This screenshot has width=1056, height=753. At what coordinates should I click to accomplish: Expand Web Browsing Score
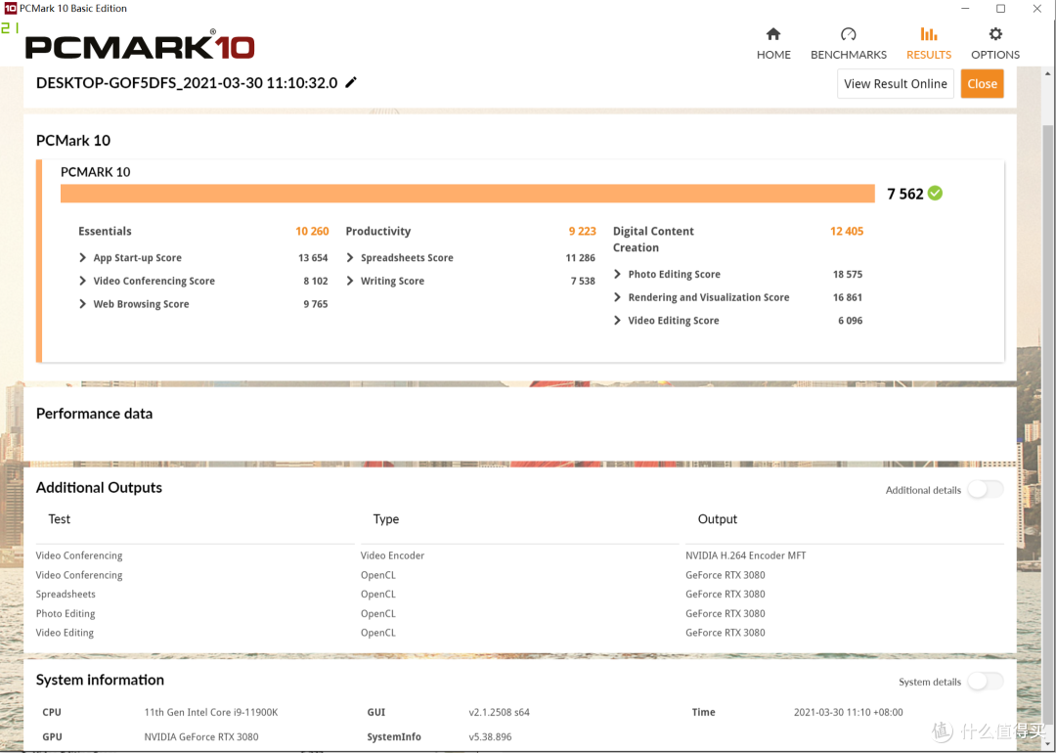tap(83, 304)
